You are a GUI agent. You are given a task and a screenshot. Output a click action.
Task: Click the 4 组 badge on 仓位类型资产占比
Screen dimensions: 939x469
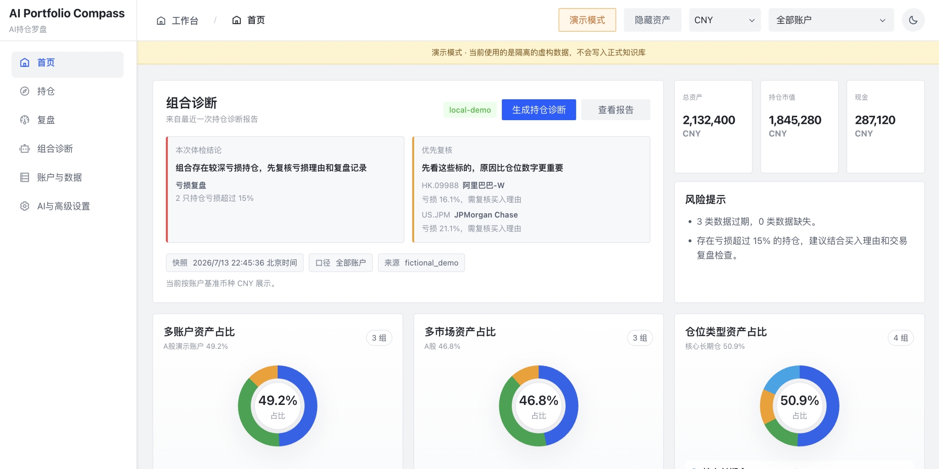pos(900,338)
